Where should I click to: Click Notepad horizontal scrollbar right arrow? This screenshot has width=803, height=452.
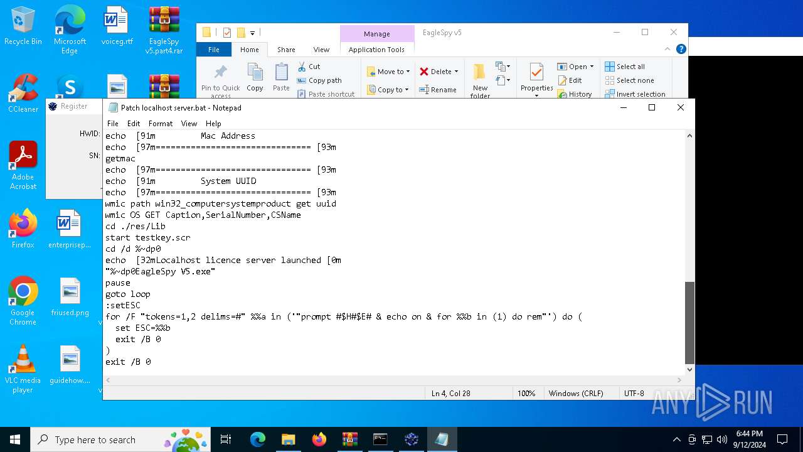(x=679, y=380)
